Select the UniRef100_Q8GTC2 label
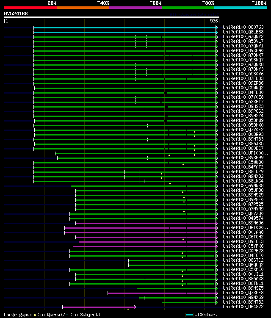271x318 pixels. point(243,260)
